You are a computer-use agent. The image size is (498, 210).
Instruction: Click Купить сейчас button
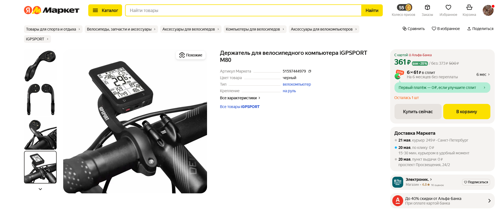point(418,112)
